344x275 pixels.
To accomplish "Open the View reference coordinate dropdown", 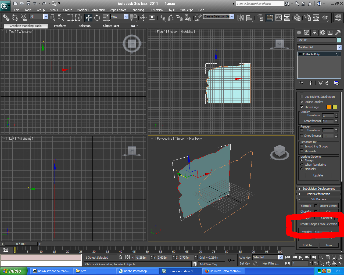I will point(120,17).
